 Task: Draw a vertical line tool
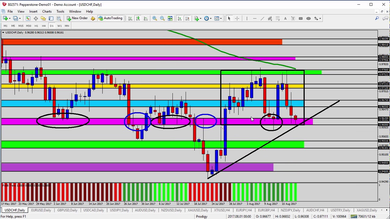247,18
